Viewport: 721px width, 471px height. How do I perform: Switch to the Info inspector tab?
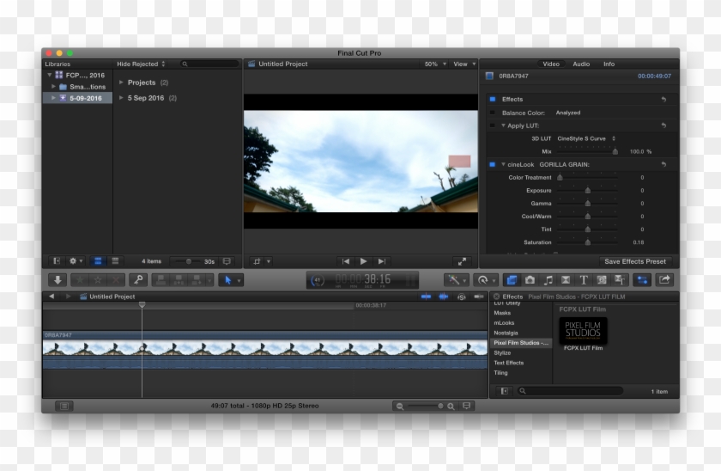click(x=609, y=64)
